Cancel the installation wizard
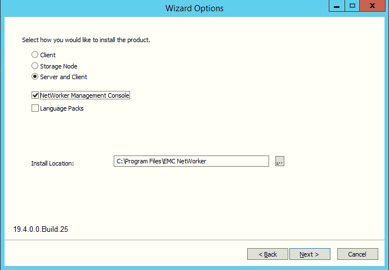 (357, 254)
